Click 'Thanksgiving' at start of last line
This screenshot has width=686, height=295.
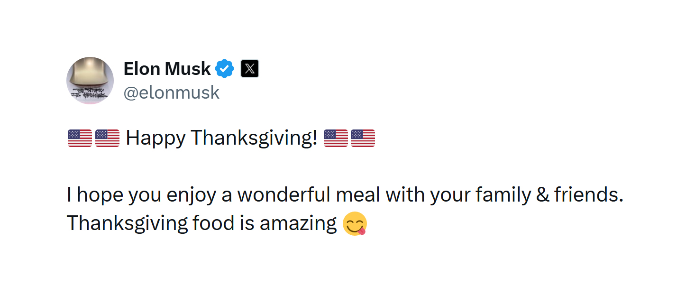(127, 223)
